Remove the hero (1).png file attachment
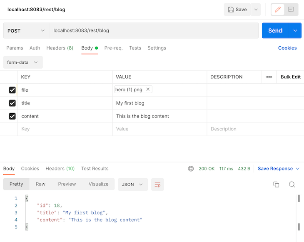This screenshot has height=242, width=304. coord(148,89)
